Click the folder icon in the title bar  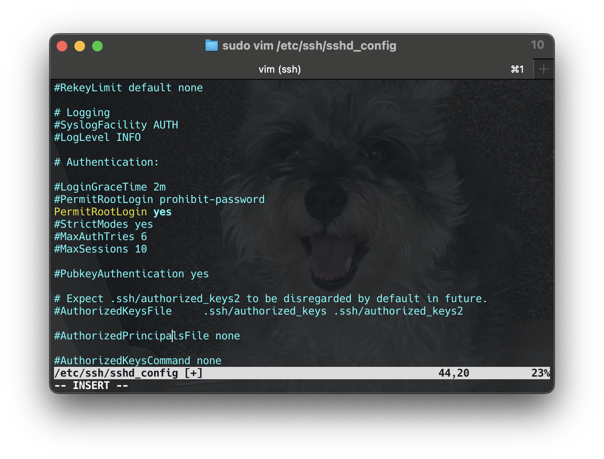pos(212,46)
